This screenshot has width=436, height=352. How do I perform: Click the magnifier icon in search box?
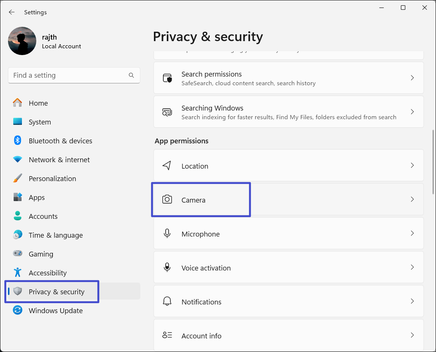pos(131,75)
